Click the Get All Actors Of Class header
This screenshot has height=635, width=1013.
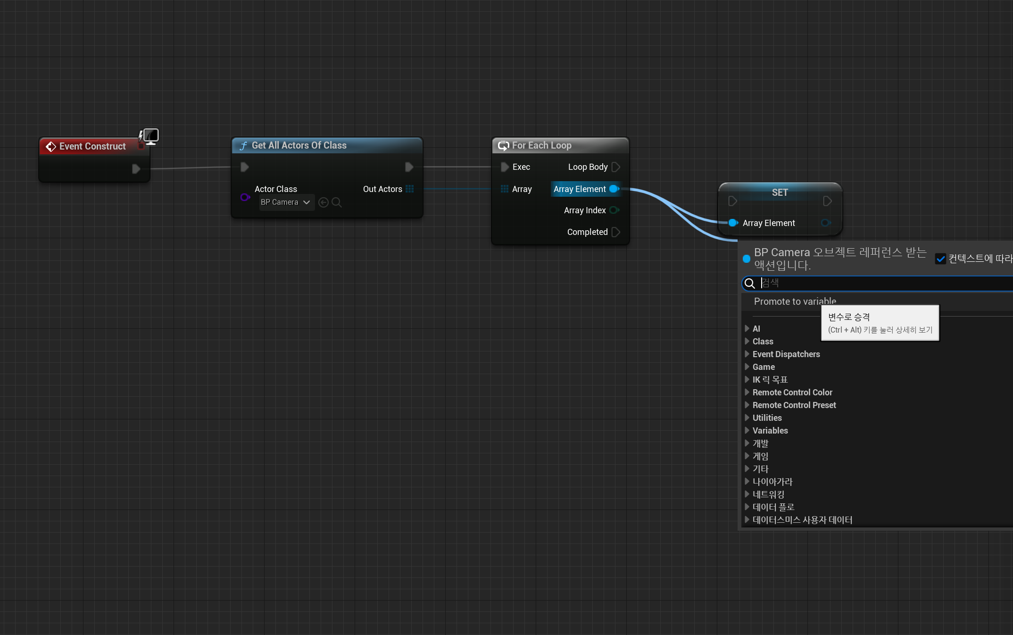coord(299,145)
